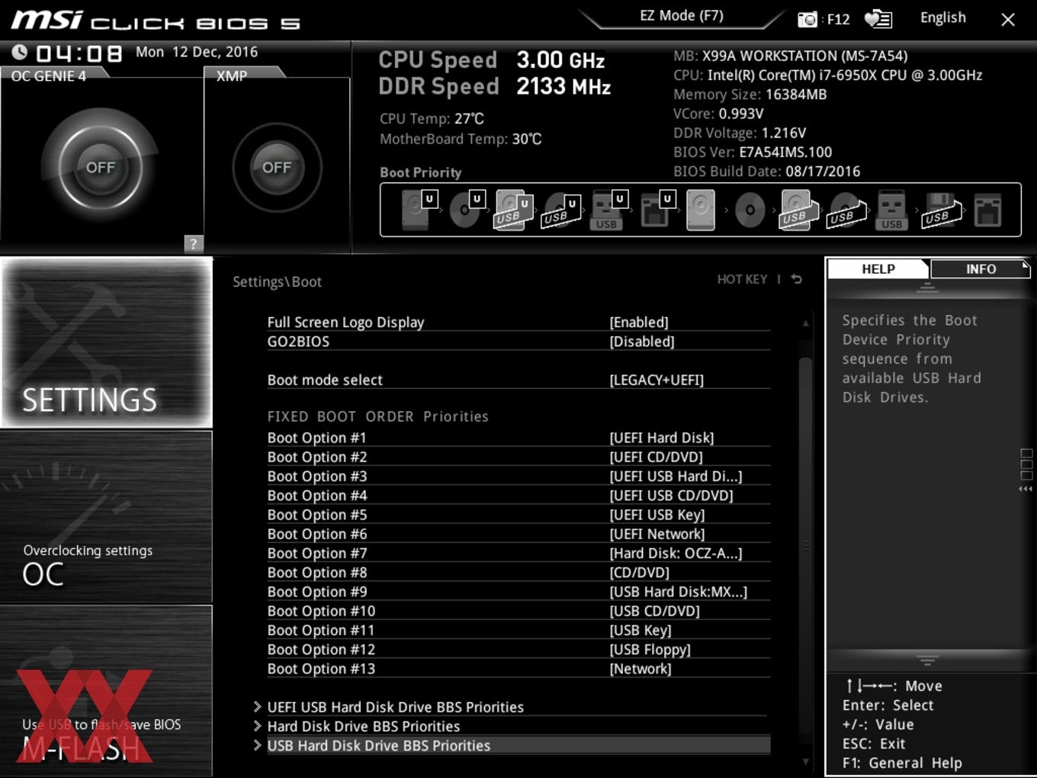Switch to EZ Mode (F7)
This screenshot has width=1037, height=778.
(682, 16)
